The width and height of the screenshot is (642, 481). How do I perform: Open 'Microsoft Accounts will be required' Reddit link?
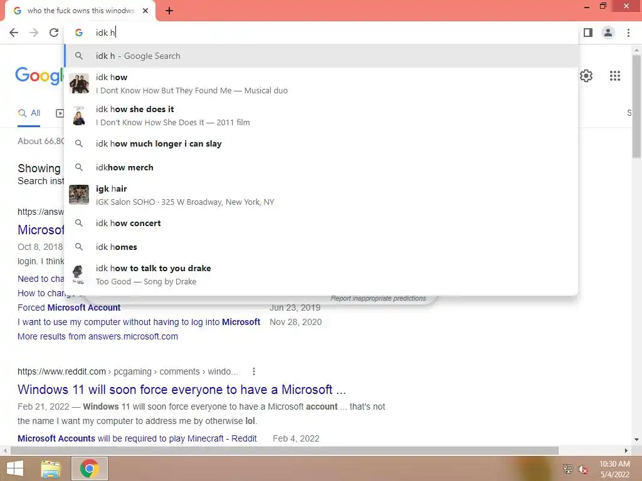(x=137, y=438)
